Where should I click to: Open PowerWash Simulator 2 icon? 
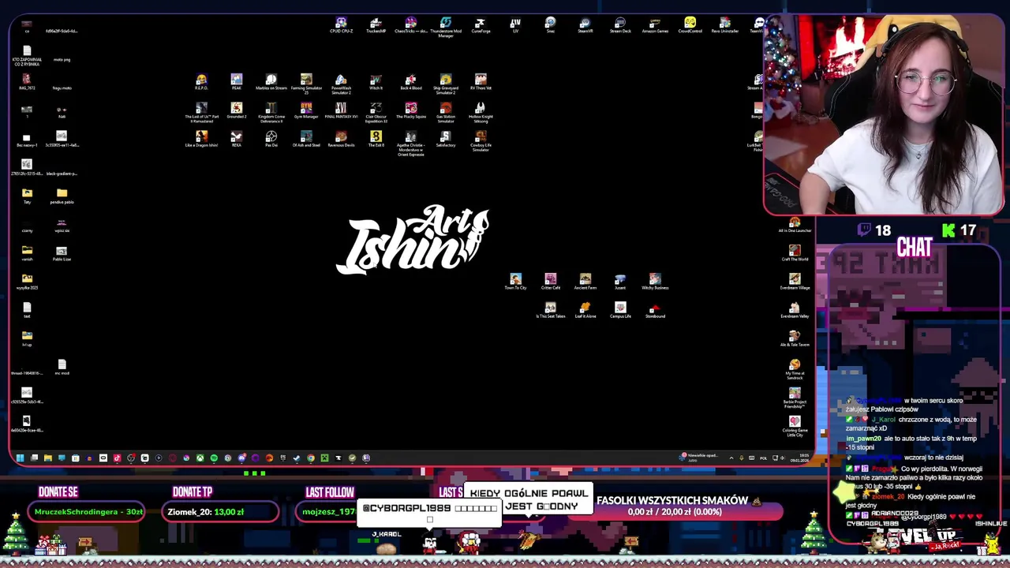point(341,84)
